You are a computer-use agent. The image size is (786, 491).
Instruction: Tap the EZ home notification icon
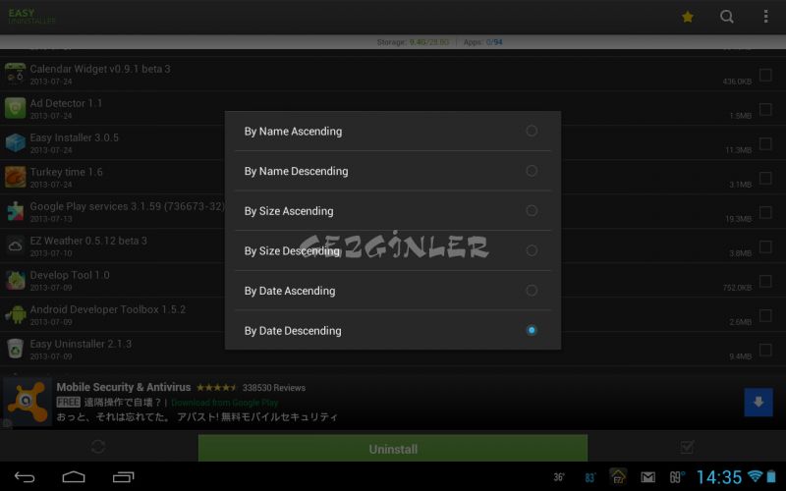point(618,476)
